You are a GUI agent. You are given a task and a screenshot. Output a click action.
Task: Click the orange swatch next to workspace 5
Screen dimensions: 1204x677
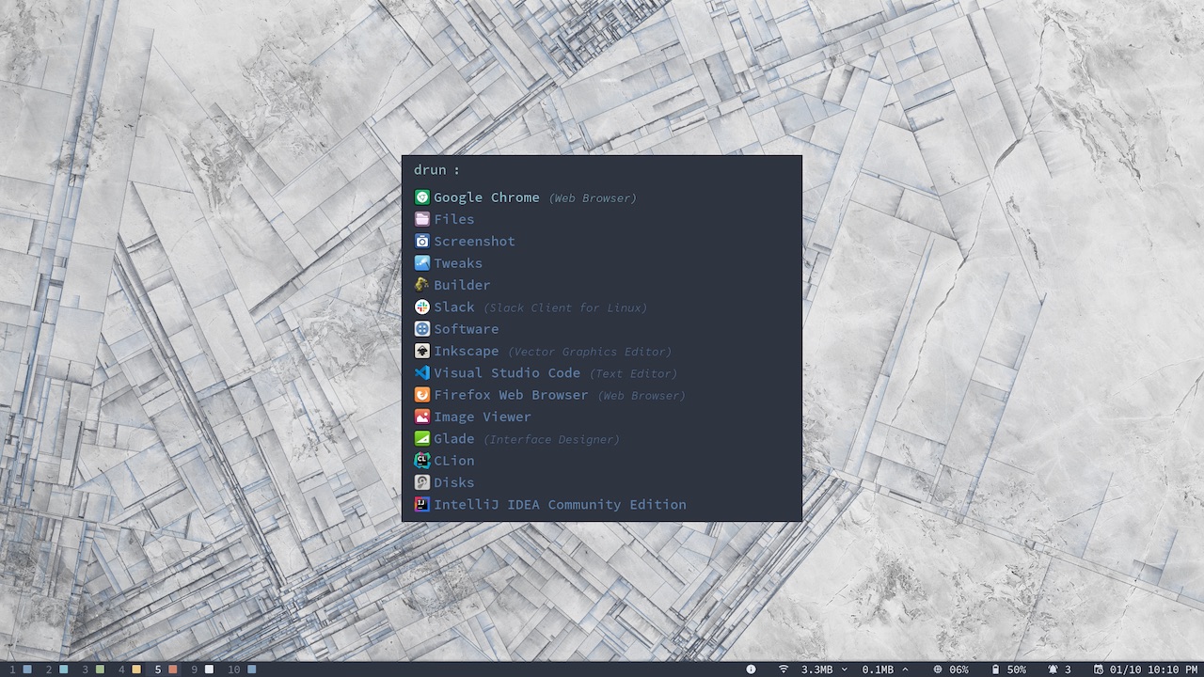[173, 669]
